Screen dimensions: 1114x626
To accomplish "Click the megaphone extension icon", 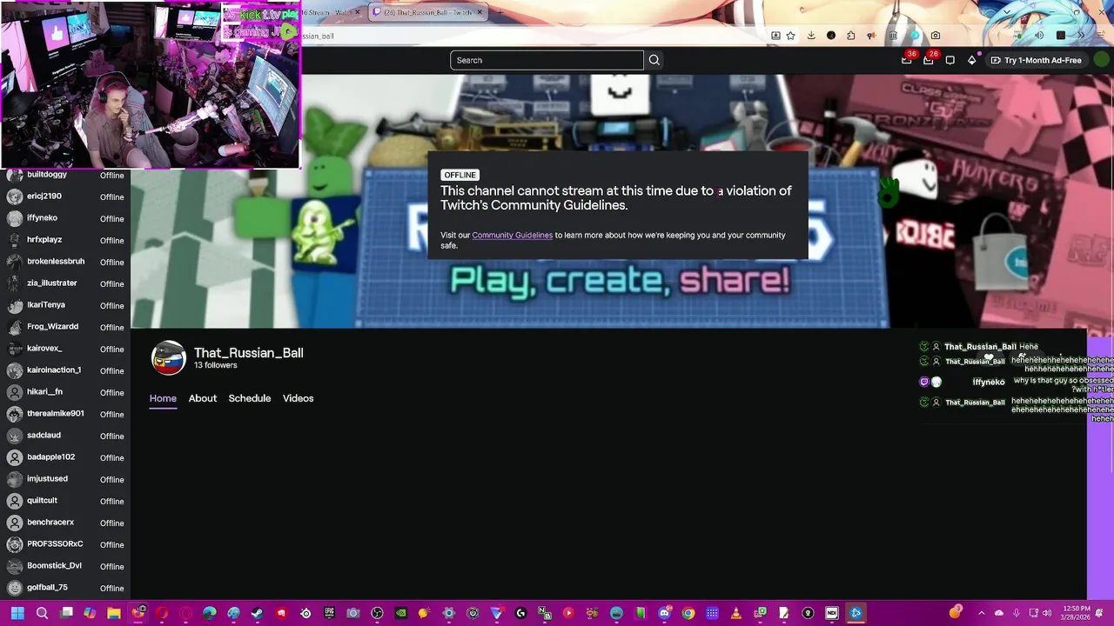I will pyautogui.click(x=871, y=36).
